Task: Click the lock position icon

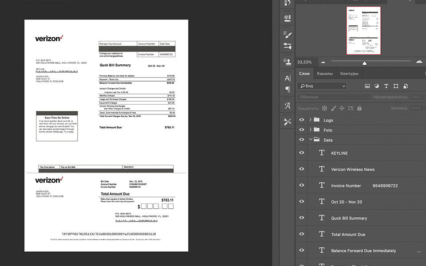Action: pyautogui.click(x=342, y=108)
